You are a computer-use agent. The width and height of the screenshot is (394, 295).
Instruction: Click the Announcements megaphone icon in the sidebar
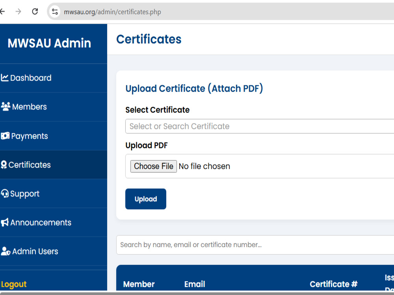(4, 223)
